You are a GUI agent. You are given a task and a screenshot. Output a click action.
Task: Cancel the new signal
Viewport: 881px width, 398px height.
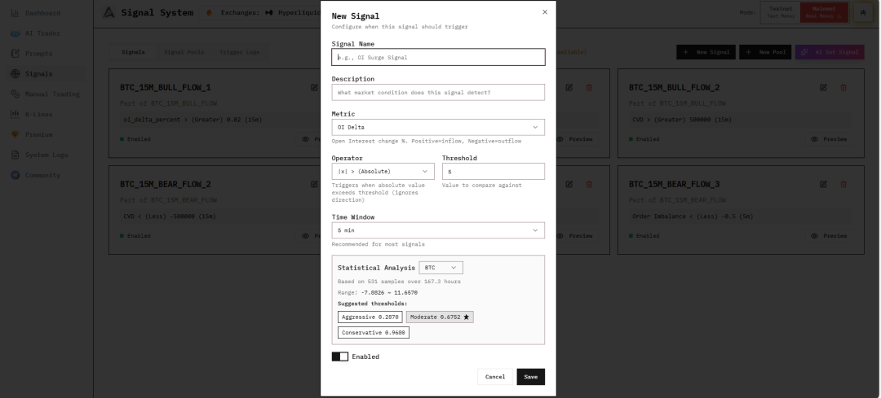pos(495,377)
